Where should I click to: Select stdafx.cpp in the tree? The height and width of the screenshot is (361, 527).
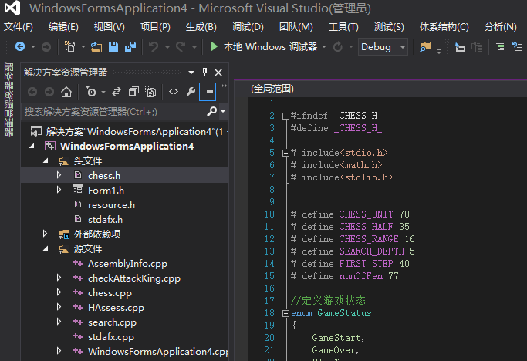coord(111,337)
